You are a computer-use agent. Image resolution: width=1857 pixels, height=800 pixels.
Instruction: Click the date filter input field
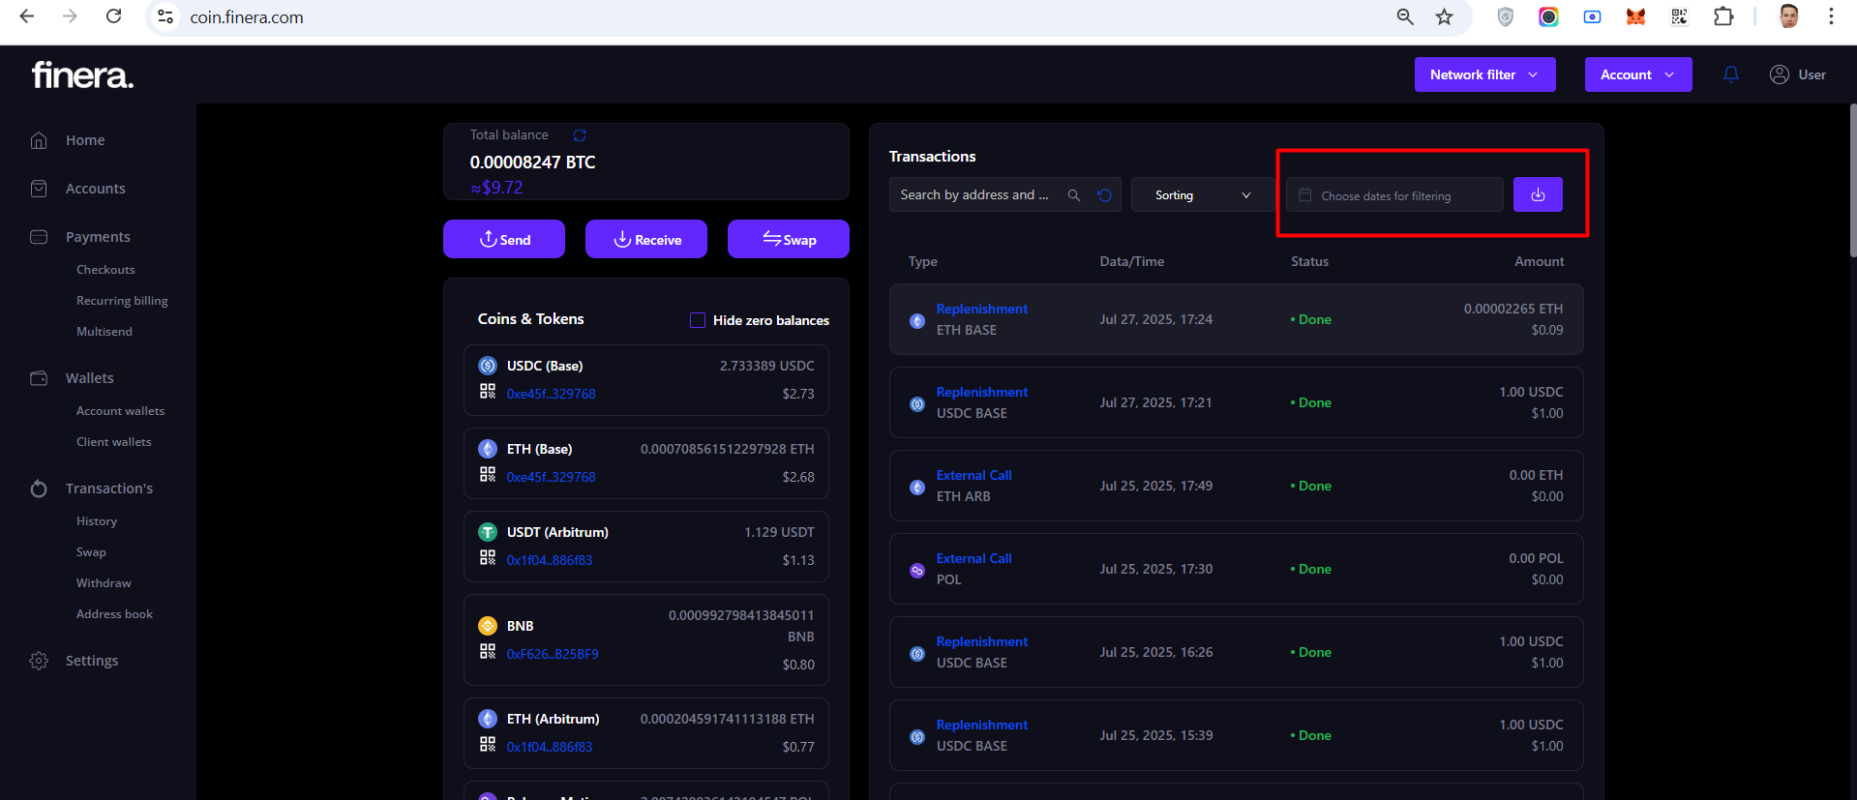point(1393,195)
